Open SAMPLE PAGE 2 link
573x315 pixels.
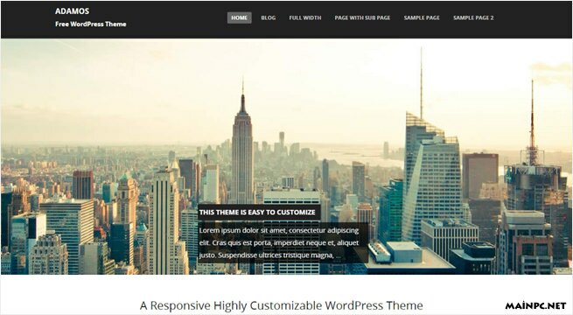[x=473, y=17]
